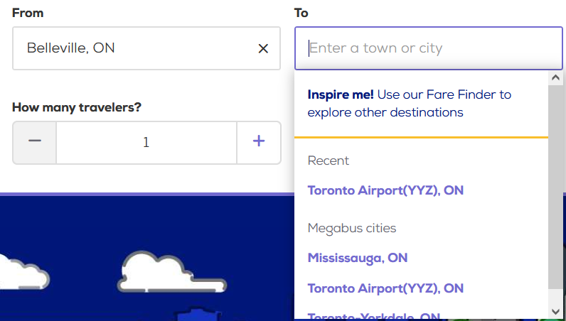The width and height of the screenshot is (566, 321).
Task: Select the traveler count number field
Action: pyautogui.click(x=146, y=142)
